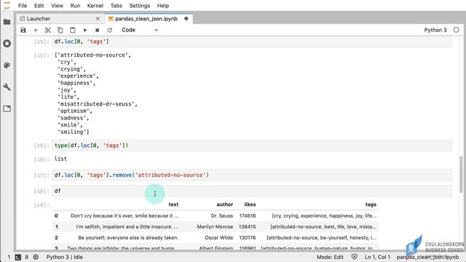Screen dimensions: 466x262
Task: Open the View menu
Action: (57, 6)
